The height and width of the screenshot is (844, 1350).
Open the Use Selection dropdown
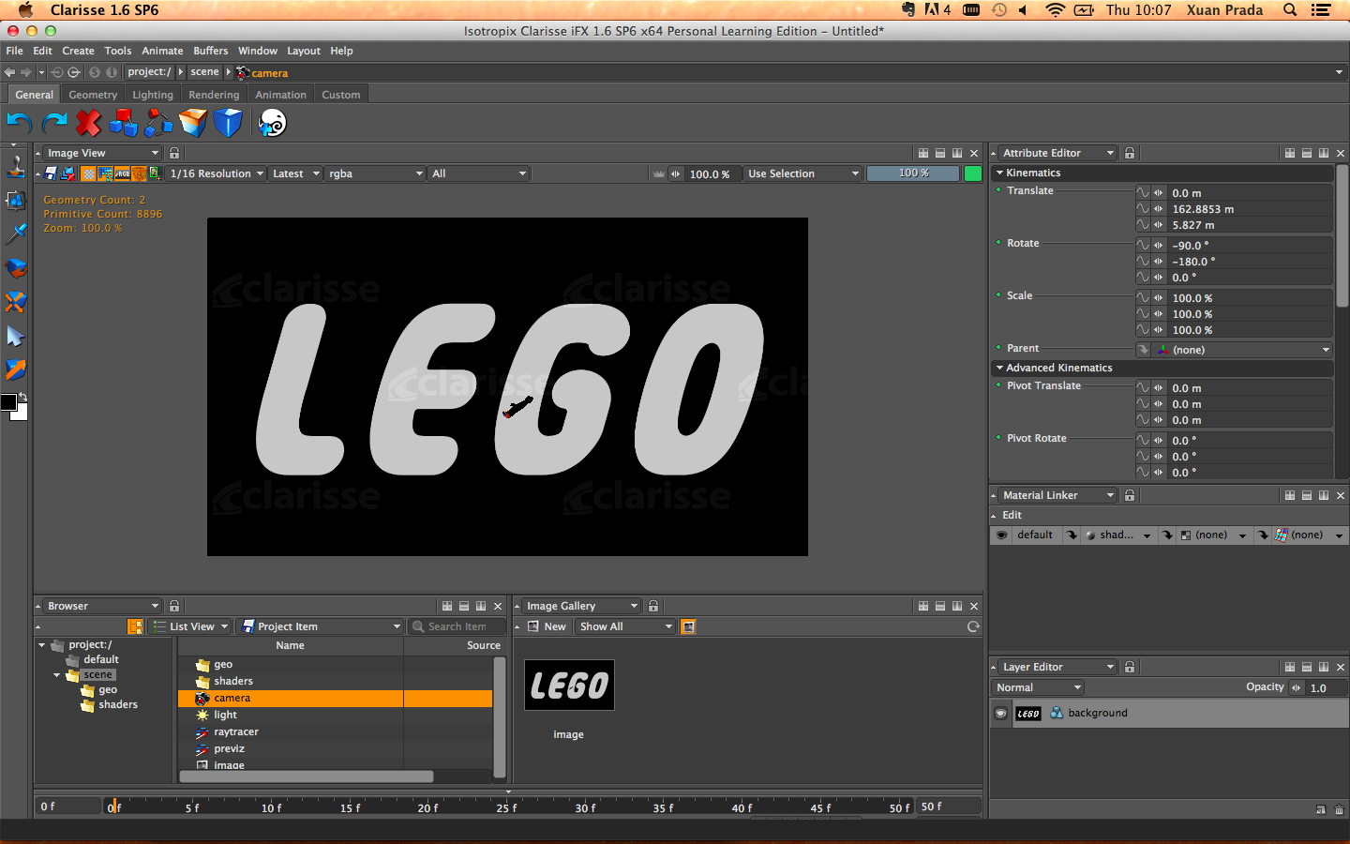[x=803, y=173]
